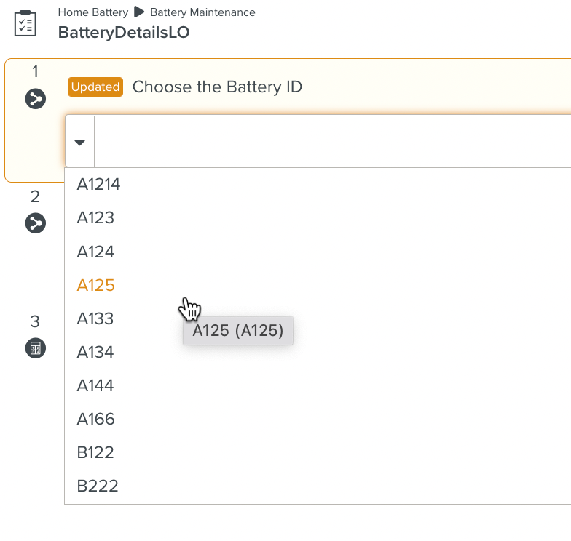Open Battery Maintenance breadcrumb link

coord(202,12)
